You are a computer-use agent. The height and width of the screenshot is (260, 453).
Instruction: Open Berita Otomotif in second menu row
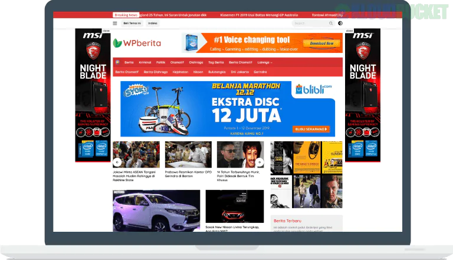pyautogui.click(x=127, y=72)
